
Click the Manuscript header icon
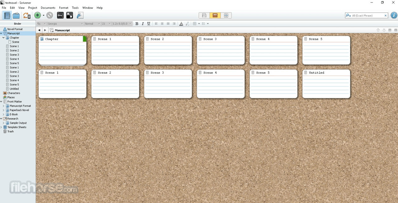tap(52, 30)
